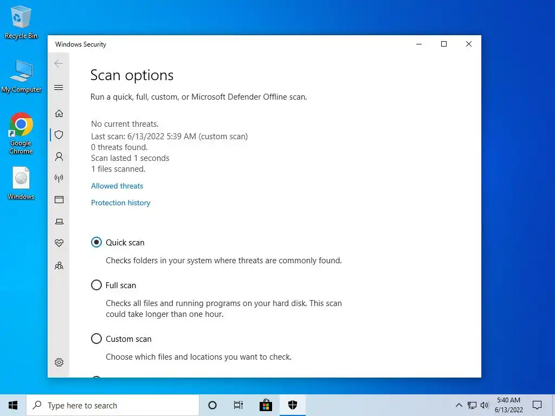Open the Windows Start menu
This screenshot has width=555, height=416.
coord(13,405)
